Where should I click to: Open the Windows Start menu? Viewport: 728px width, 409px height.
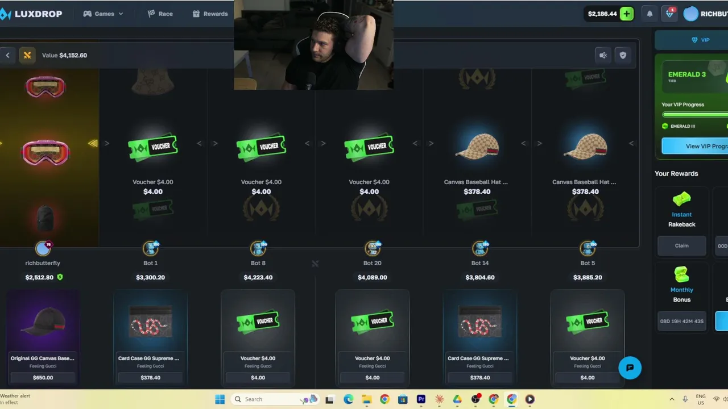click(x=220, y=399)
